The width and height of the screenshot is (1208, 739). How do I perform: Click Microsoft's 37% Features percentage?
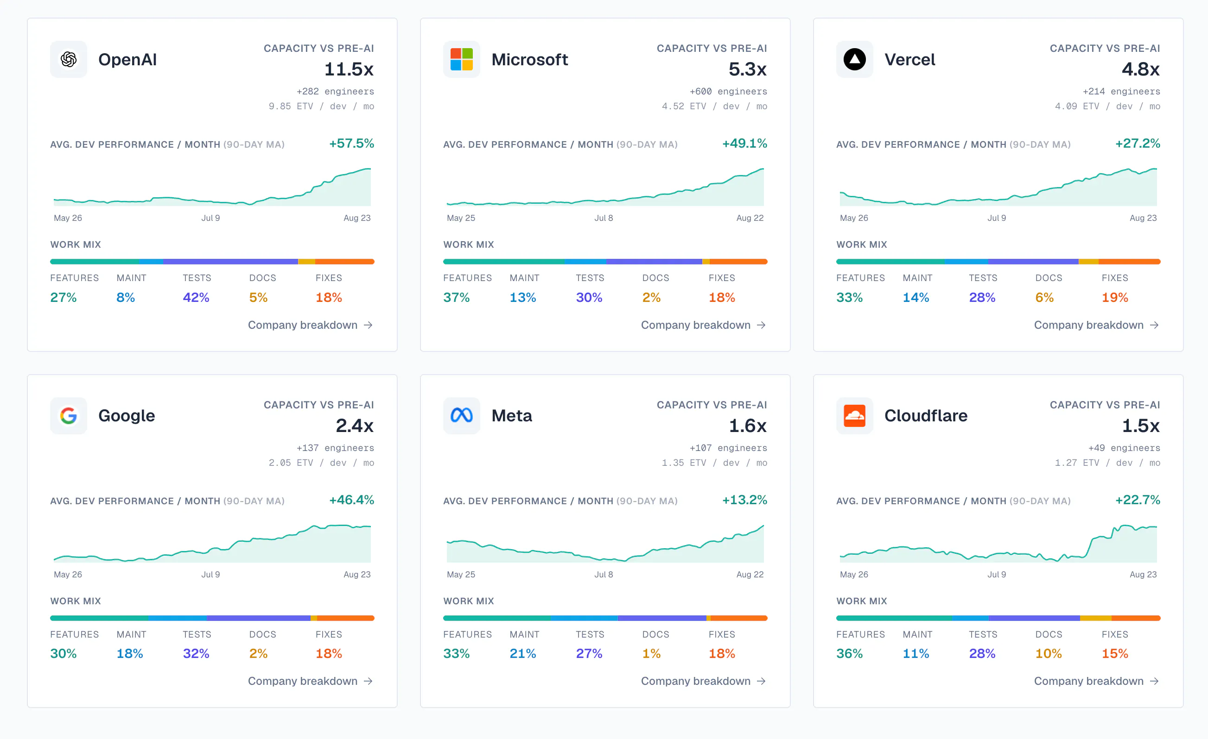point(457,297)
